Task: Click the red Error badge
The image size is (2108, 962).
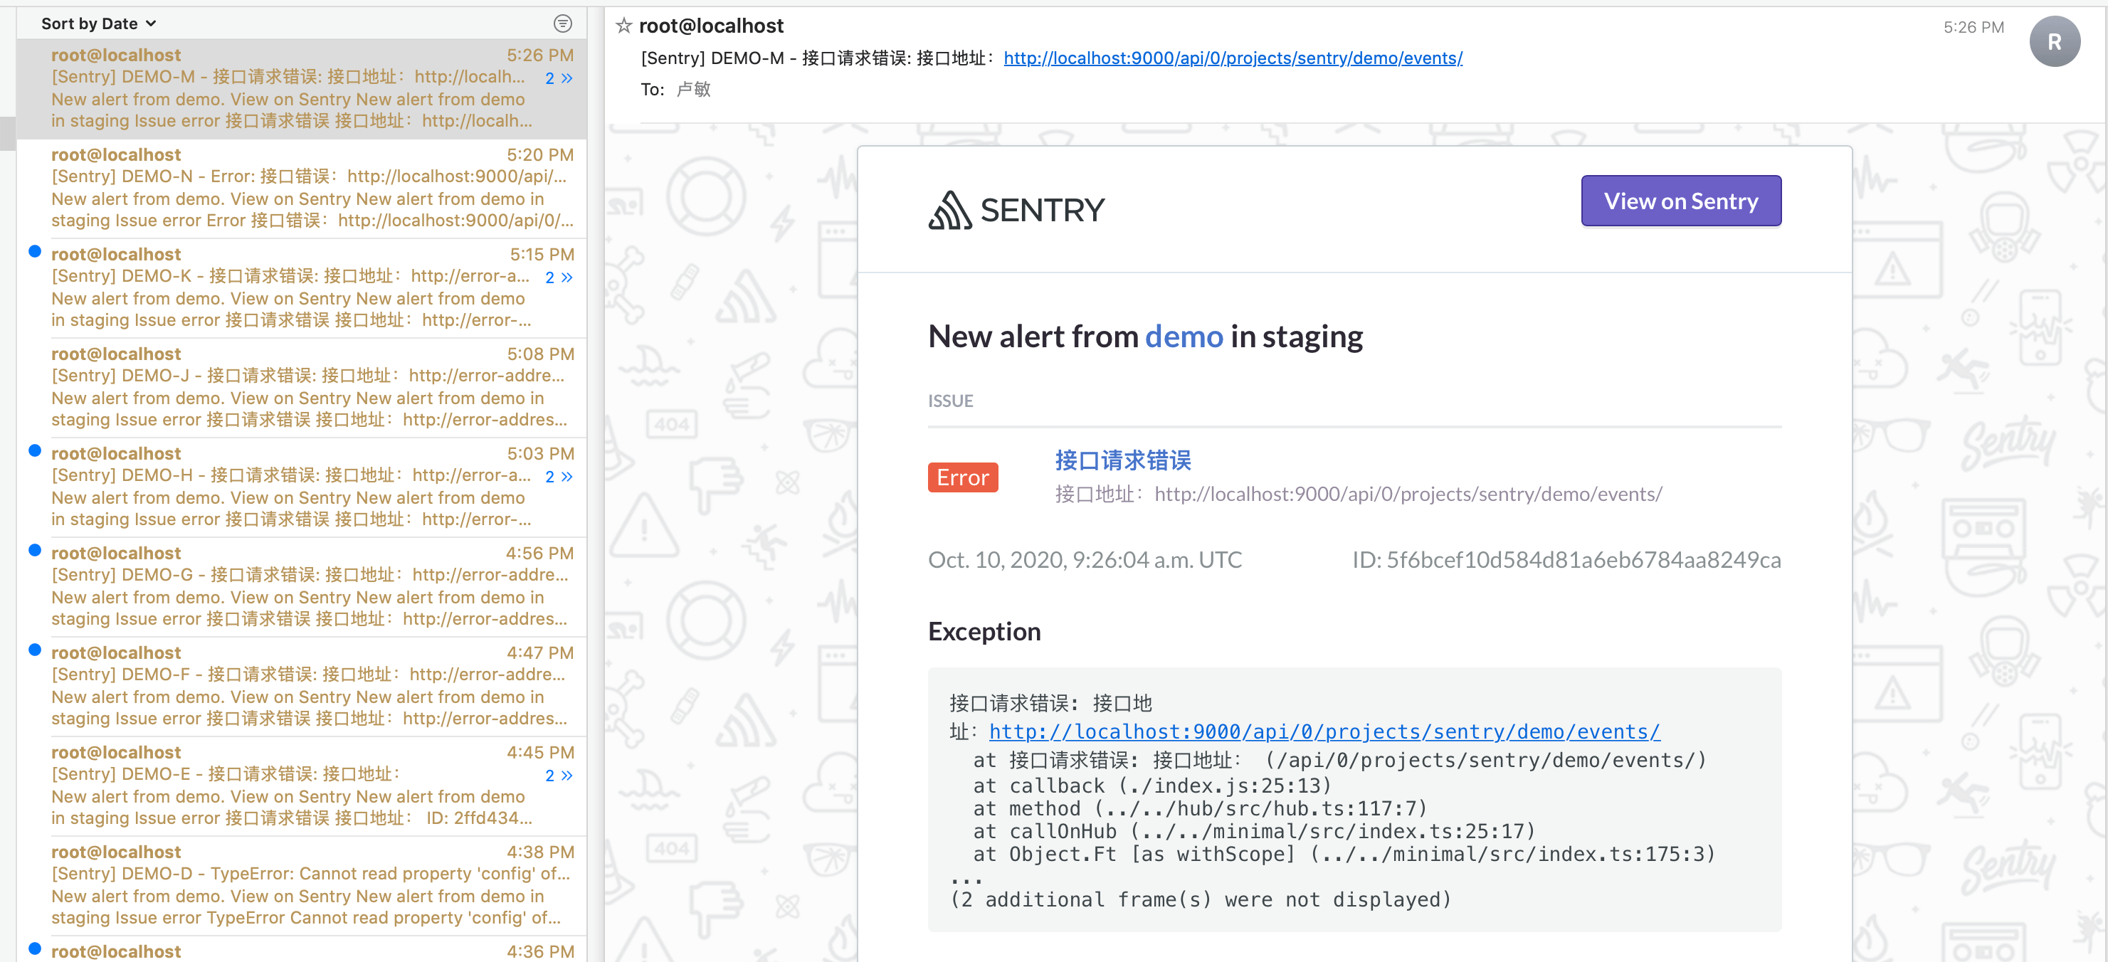Action: tap(962, 477)
